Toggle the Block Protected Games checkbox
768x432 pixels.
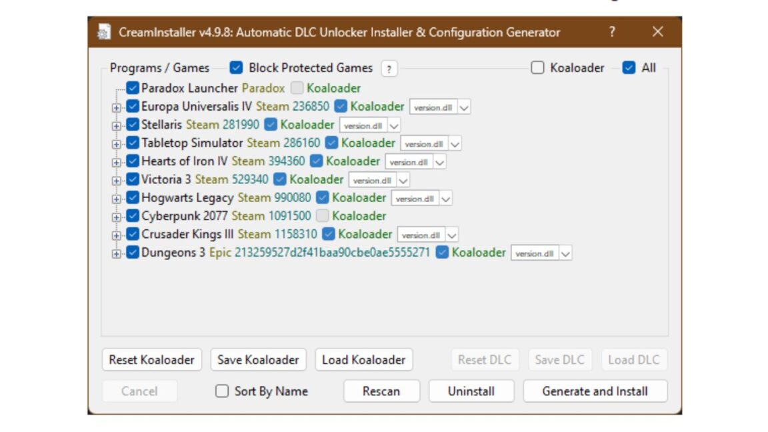point(237,67)
